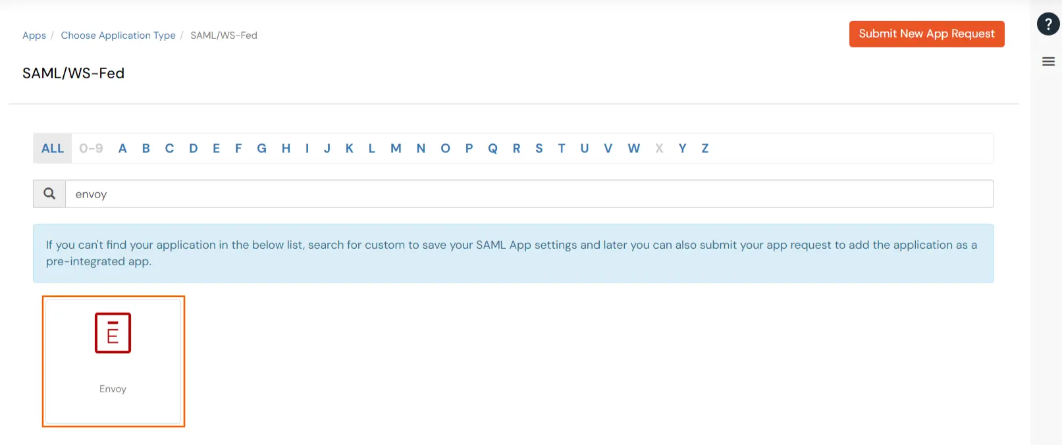Filter apps by letter X
Screen dimensions: 1062x445
(x=659, y=149)
